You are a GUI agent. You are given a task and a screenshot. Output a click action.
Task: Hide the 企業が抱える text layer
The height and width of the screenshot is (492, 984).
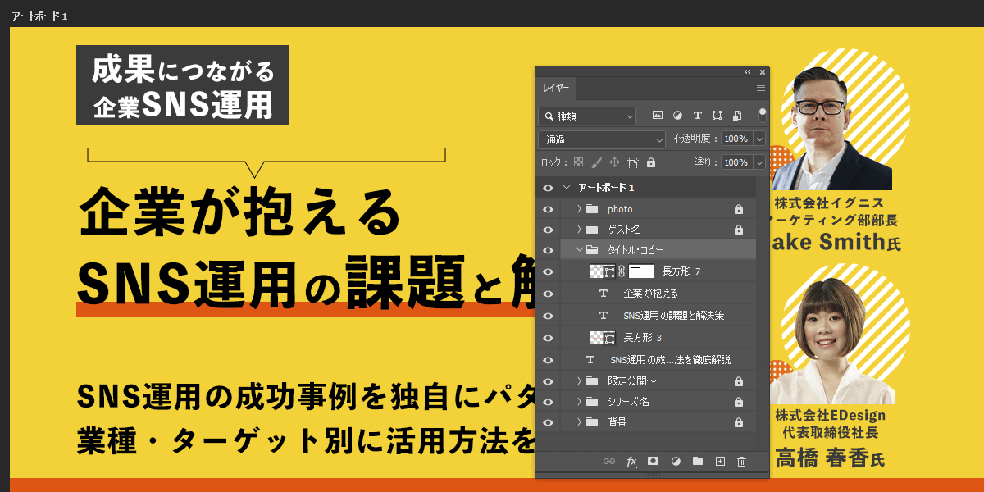point(548,293)
